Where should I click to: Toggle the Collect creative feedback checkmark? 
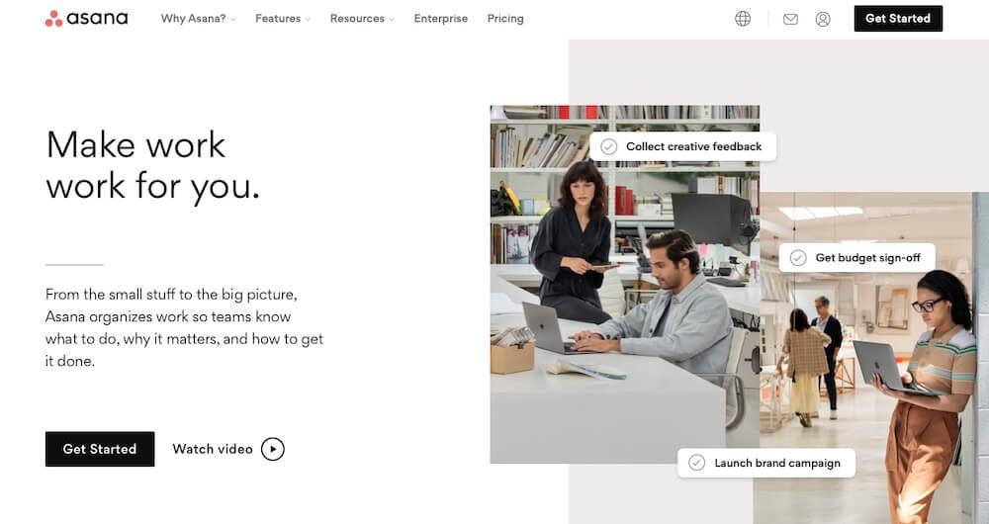(608, 147)
